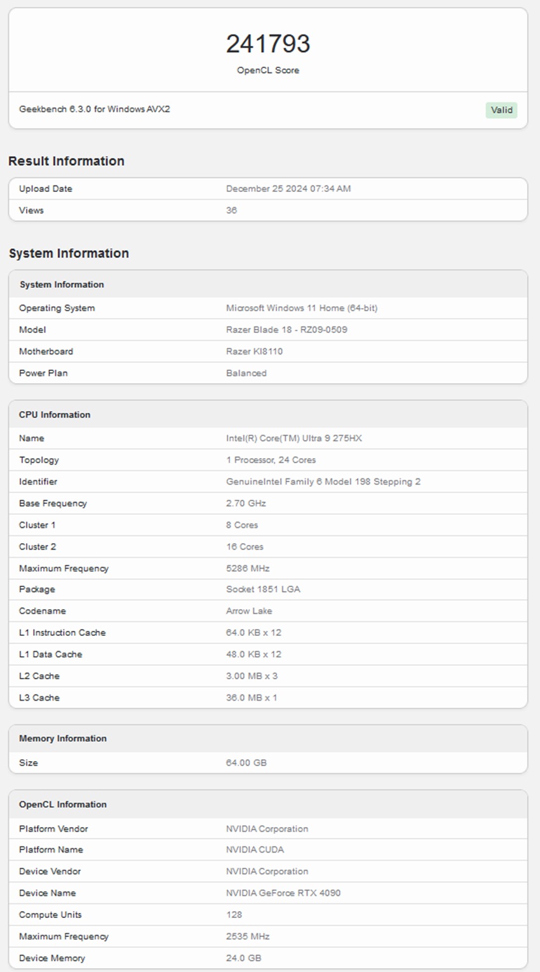Select Microsoft Windows 11 Home (64-bit) value
Viewport: 540px width, 972px height.
click(x=302, y=308)
